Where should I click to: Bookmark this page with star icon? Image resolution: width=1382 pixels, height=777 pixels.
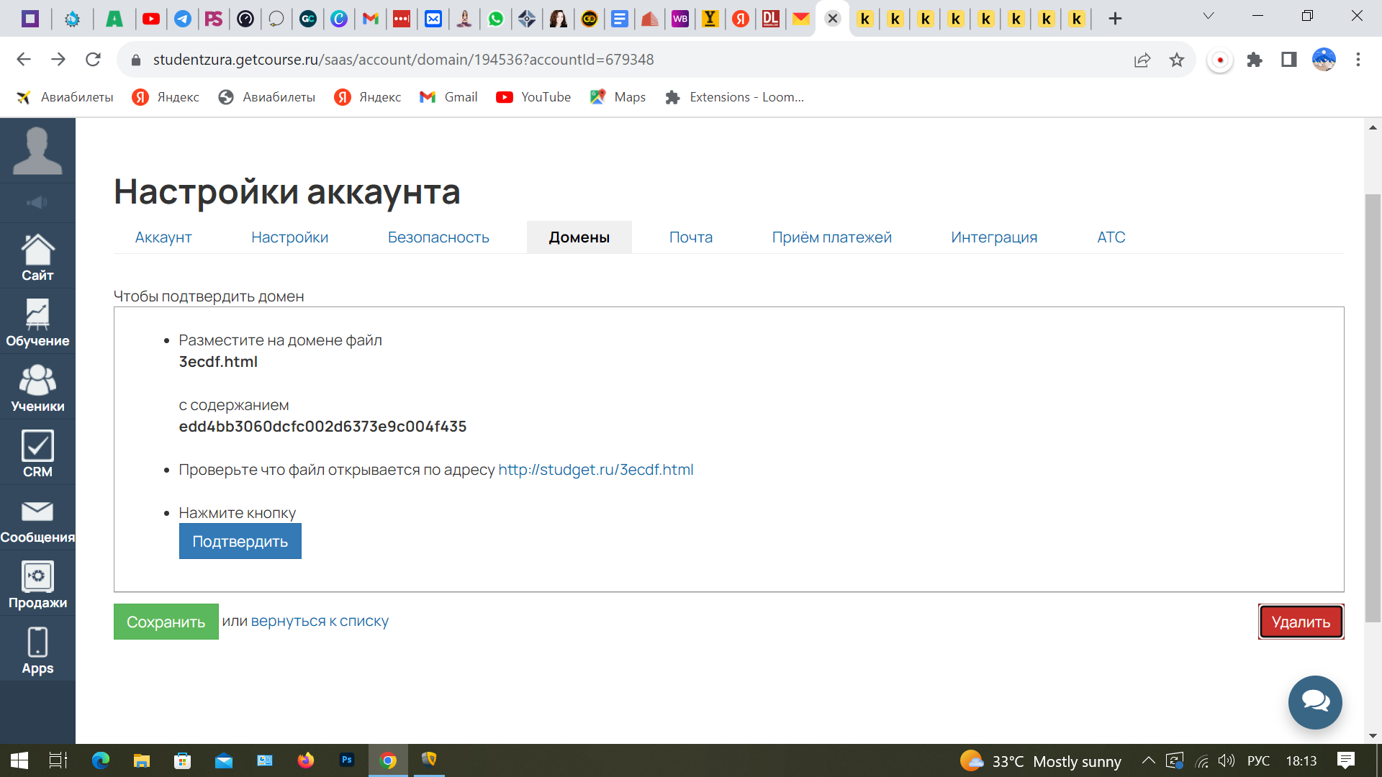coord(1176,60)
